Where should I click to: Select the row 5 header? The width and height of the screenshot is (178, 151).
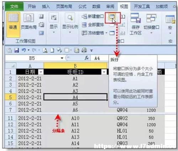coord(10,97)
